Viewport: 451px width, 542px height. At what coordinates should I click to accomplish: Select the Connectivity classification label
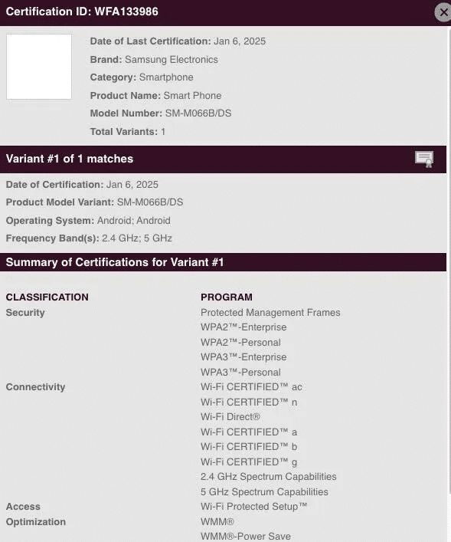tap(35, 387)
